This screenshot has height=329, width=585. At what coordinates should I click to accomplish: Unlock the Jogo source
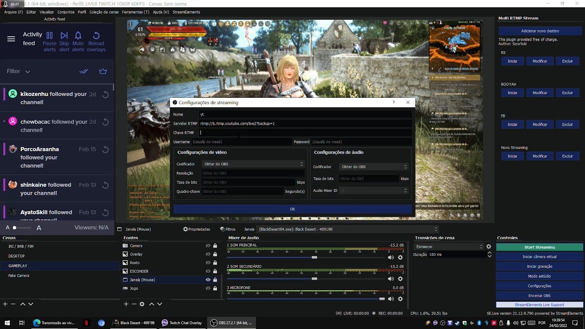215,288
